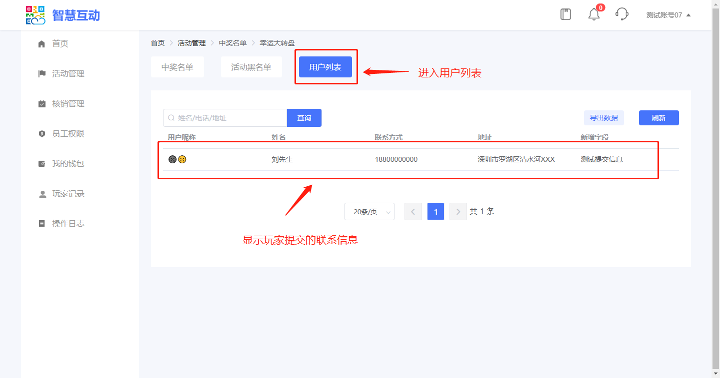Expand the 测试账号07 account dropdown
Image resolution: width=720 pixels, height=378 pixels.
(668, 15)
